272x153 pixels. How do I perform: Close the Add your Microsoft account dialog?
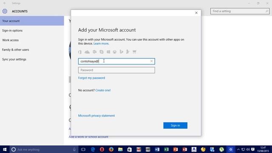pos(196,13)
